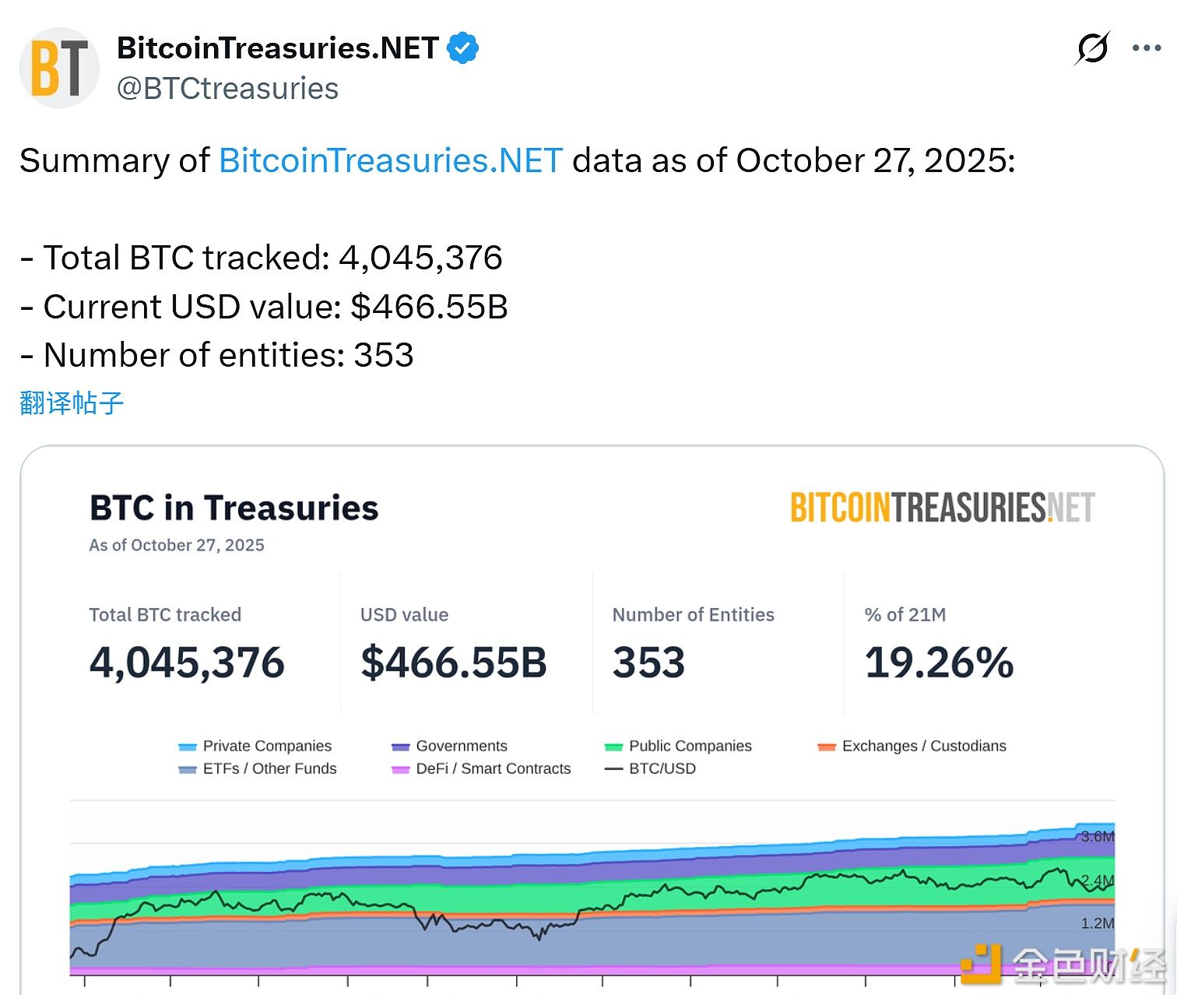Click the BTC in Treasuries chart title
The width and height of the screenshot is (1177, 995).
click(234, 508)
